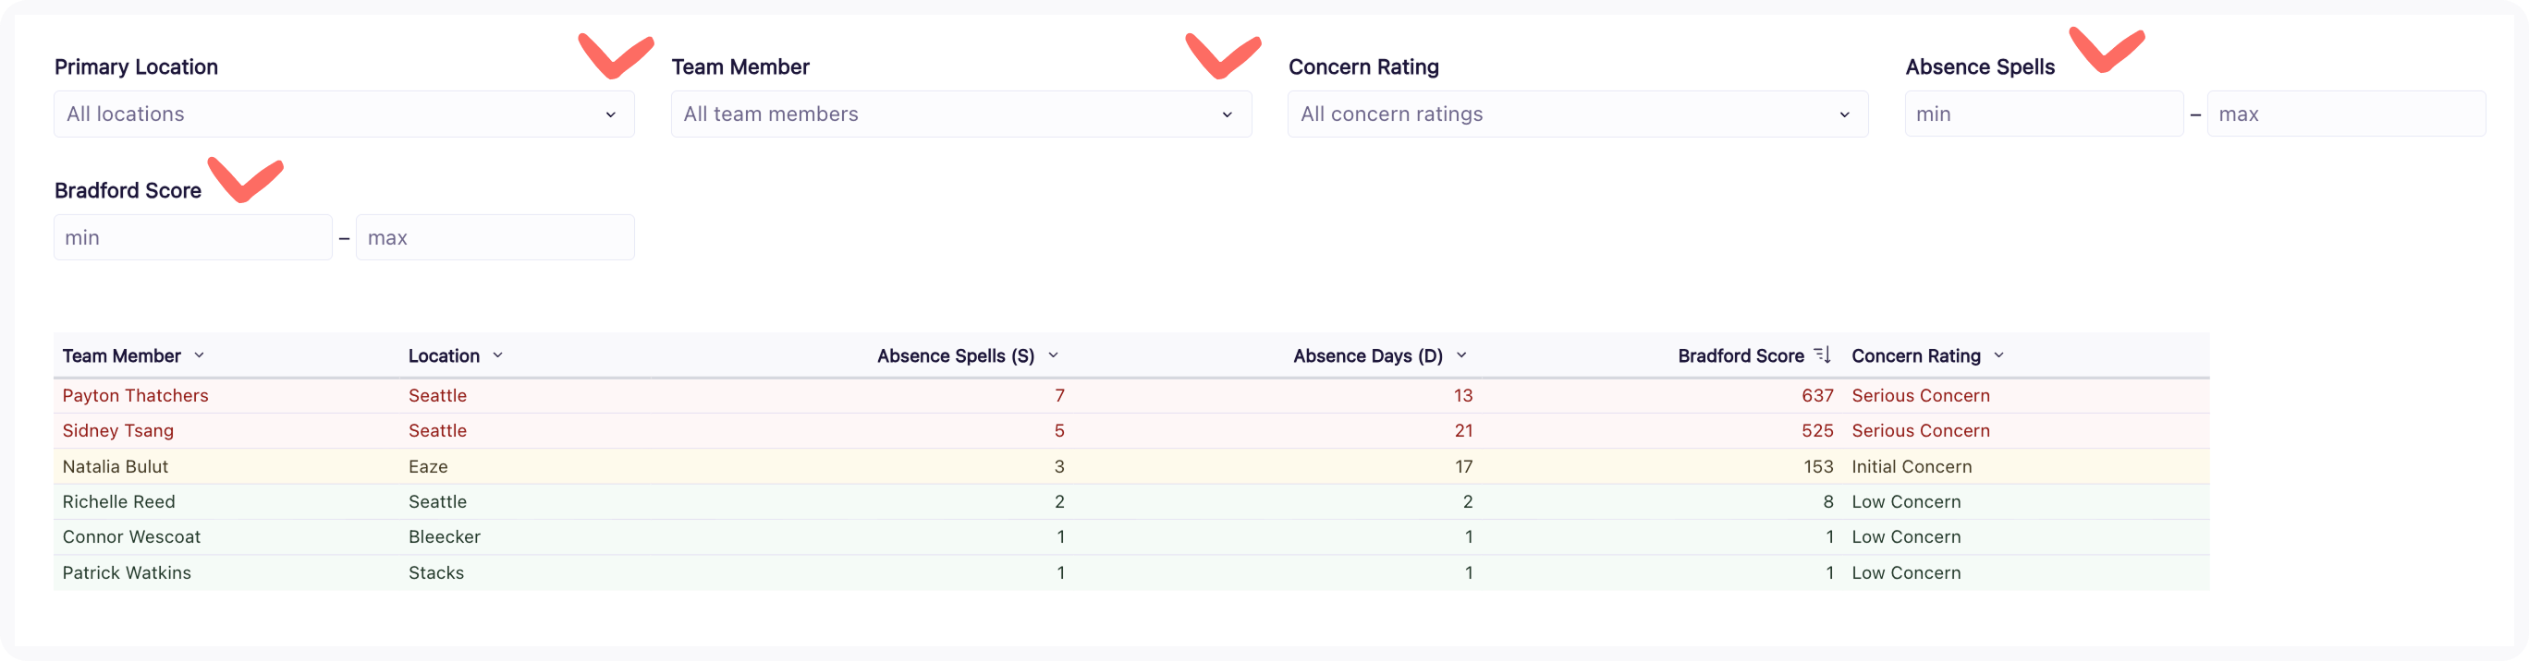Click Sidney Tsang name link
This screenshot has width=2529, height=661.
[x=117, y=430]
